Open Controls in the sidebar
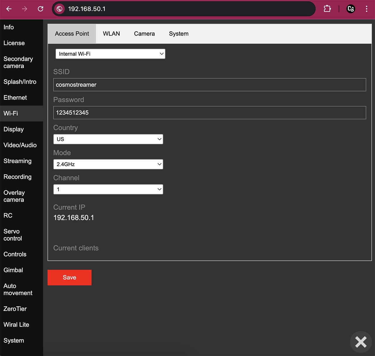The width and height of the screenshot is (375, 356). pyautogui.click(x=21, y=254)
